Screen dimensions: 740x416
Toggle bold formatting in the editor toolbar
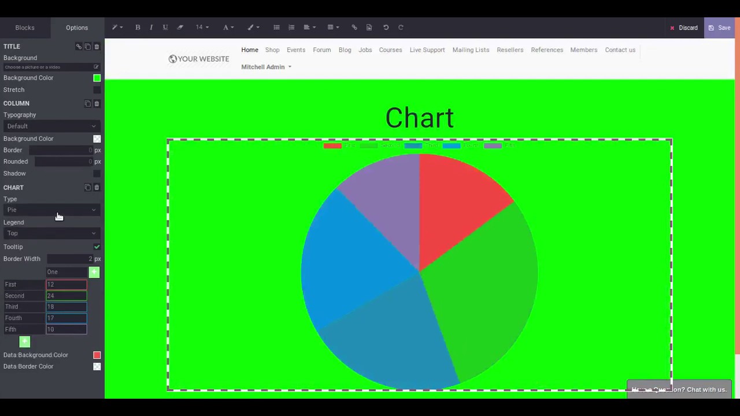point(138,27)
